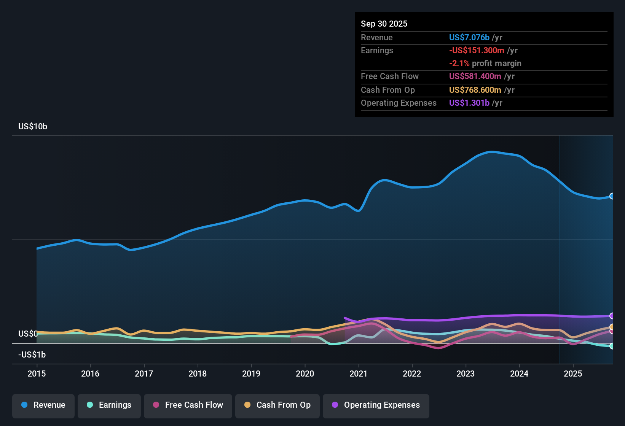
Task: Click the Earnings legend color dot
Action: pos(90,405)
